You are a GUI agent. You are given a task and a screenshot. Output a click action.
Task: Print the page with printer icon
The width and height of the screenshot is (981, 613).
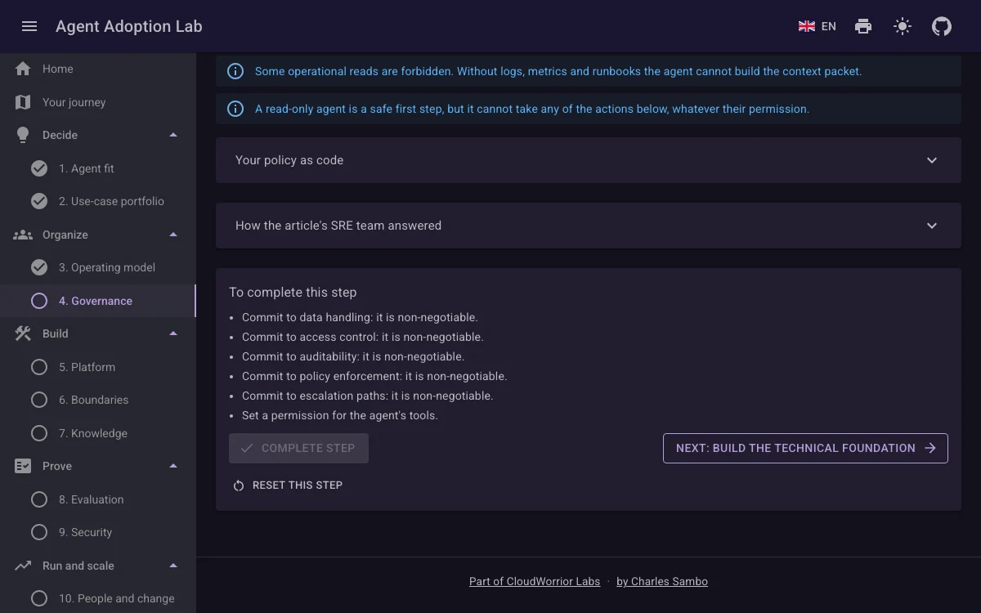pyautogui.click(x=863, y=26)
